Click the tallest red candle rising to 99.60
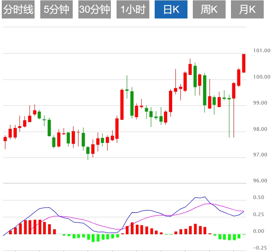This screenshot has height=252, width=278. pyautogui.click(x=122, y=105)
